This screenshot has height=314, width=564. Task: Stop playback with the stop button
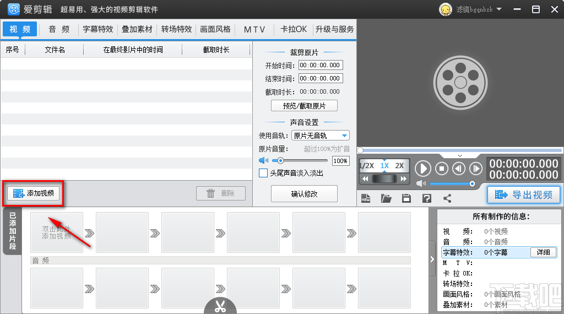pos(442,169)
